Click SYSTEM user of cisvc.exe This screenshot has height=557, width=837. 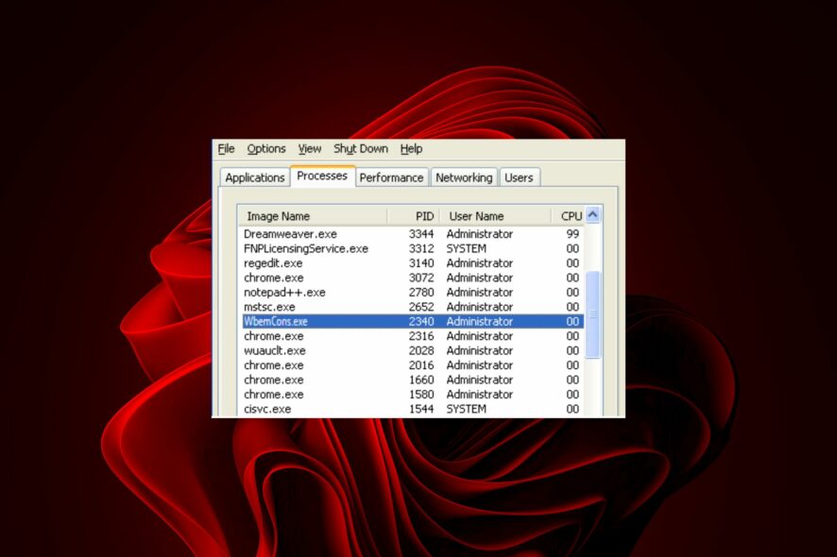coord(466,409)
